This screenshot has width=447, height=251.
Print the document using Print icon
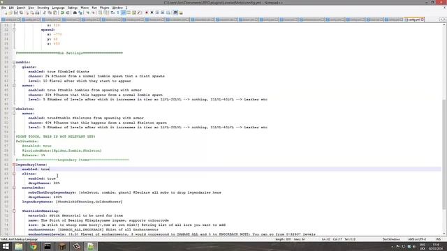click(37, 13)
